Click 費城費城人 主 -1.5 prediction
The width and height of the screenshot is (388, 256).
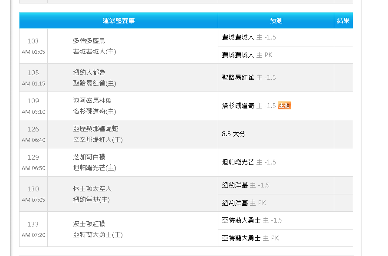(x=249, y=37)
